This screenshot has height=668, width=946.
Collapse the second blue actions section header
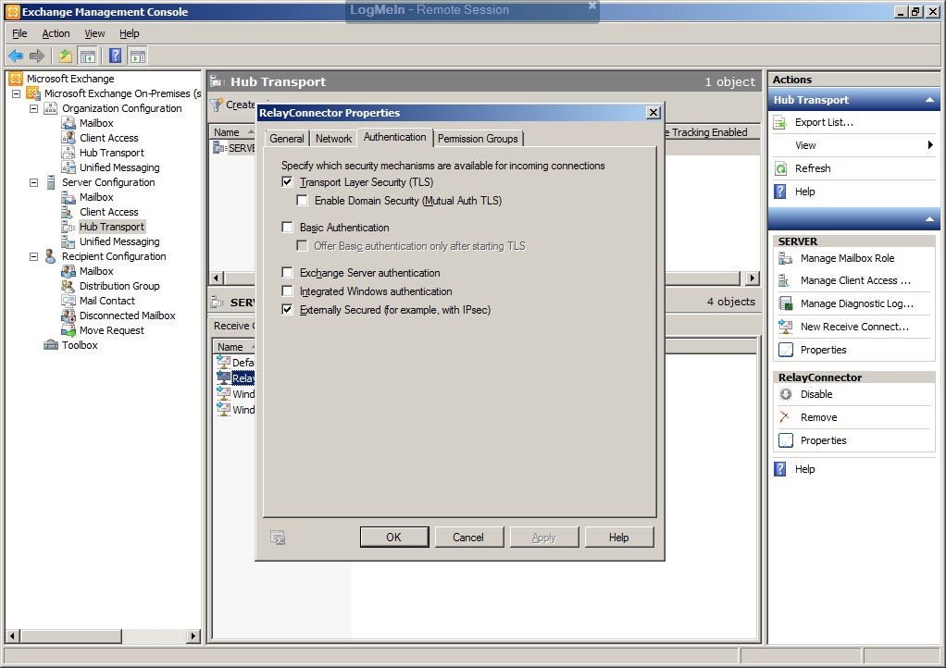tap(929, 219)
